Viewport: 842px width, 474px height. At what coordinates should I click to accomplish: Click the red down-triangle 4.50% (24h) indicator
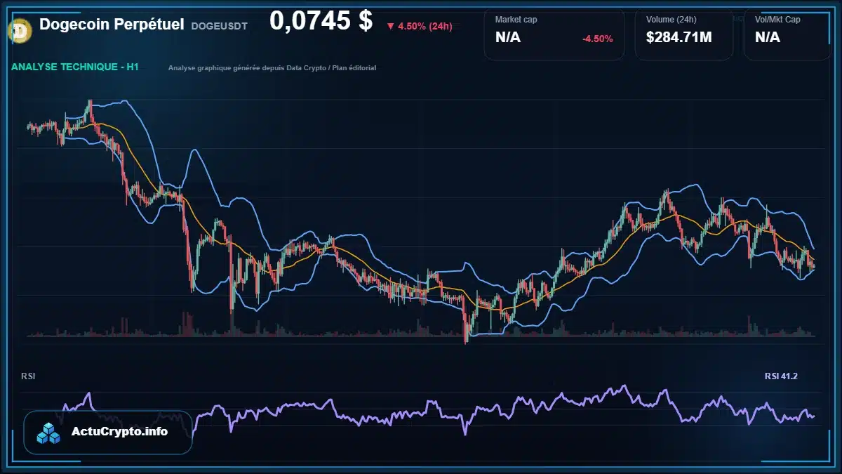pyautogui.click(x=420, y=26)
